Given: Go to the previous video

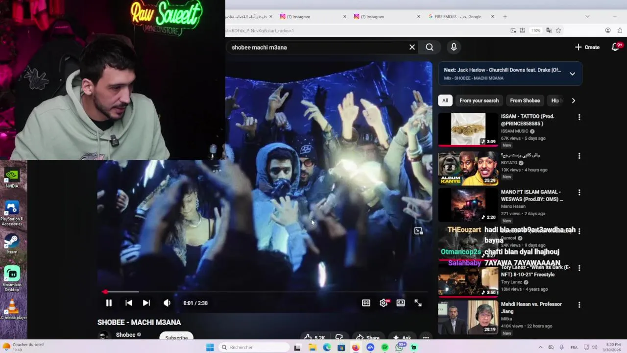Looking at the screenshot, I should [129, 303].
